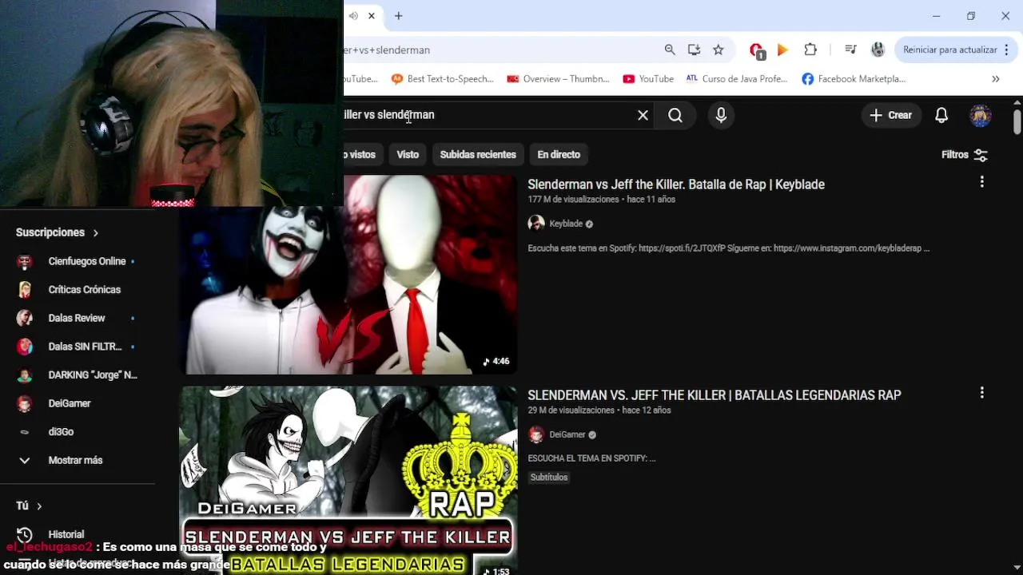This screenshot has width=1023, height=575.
Task: Expand the Suscripciones section
Action: click(x=57, y=232)
